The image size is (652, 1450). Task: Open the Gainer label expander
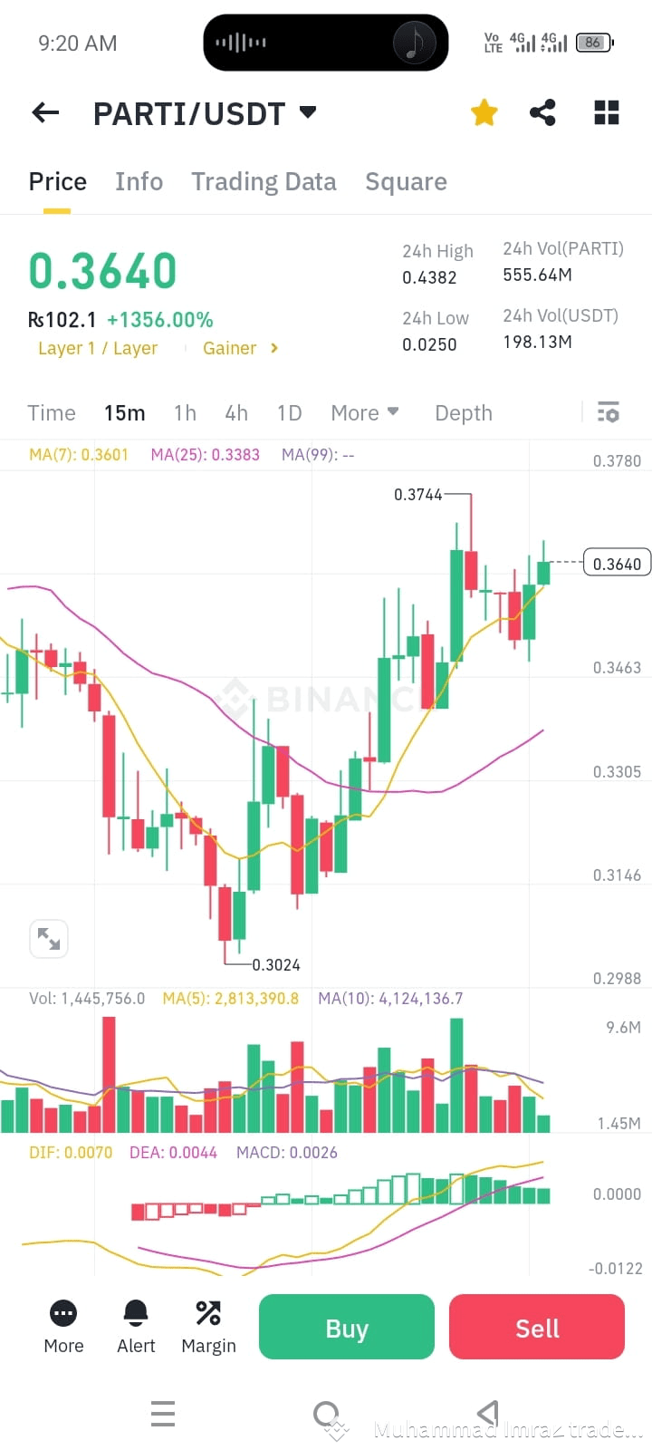pyautogui.click(x=239, y=348)
